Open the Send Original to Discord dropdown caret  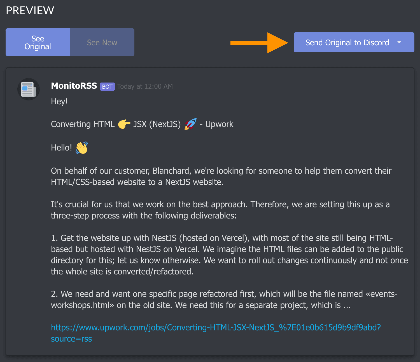(399, 43)
